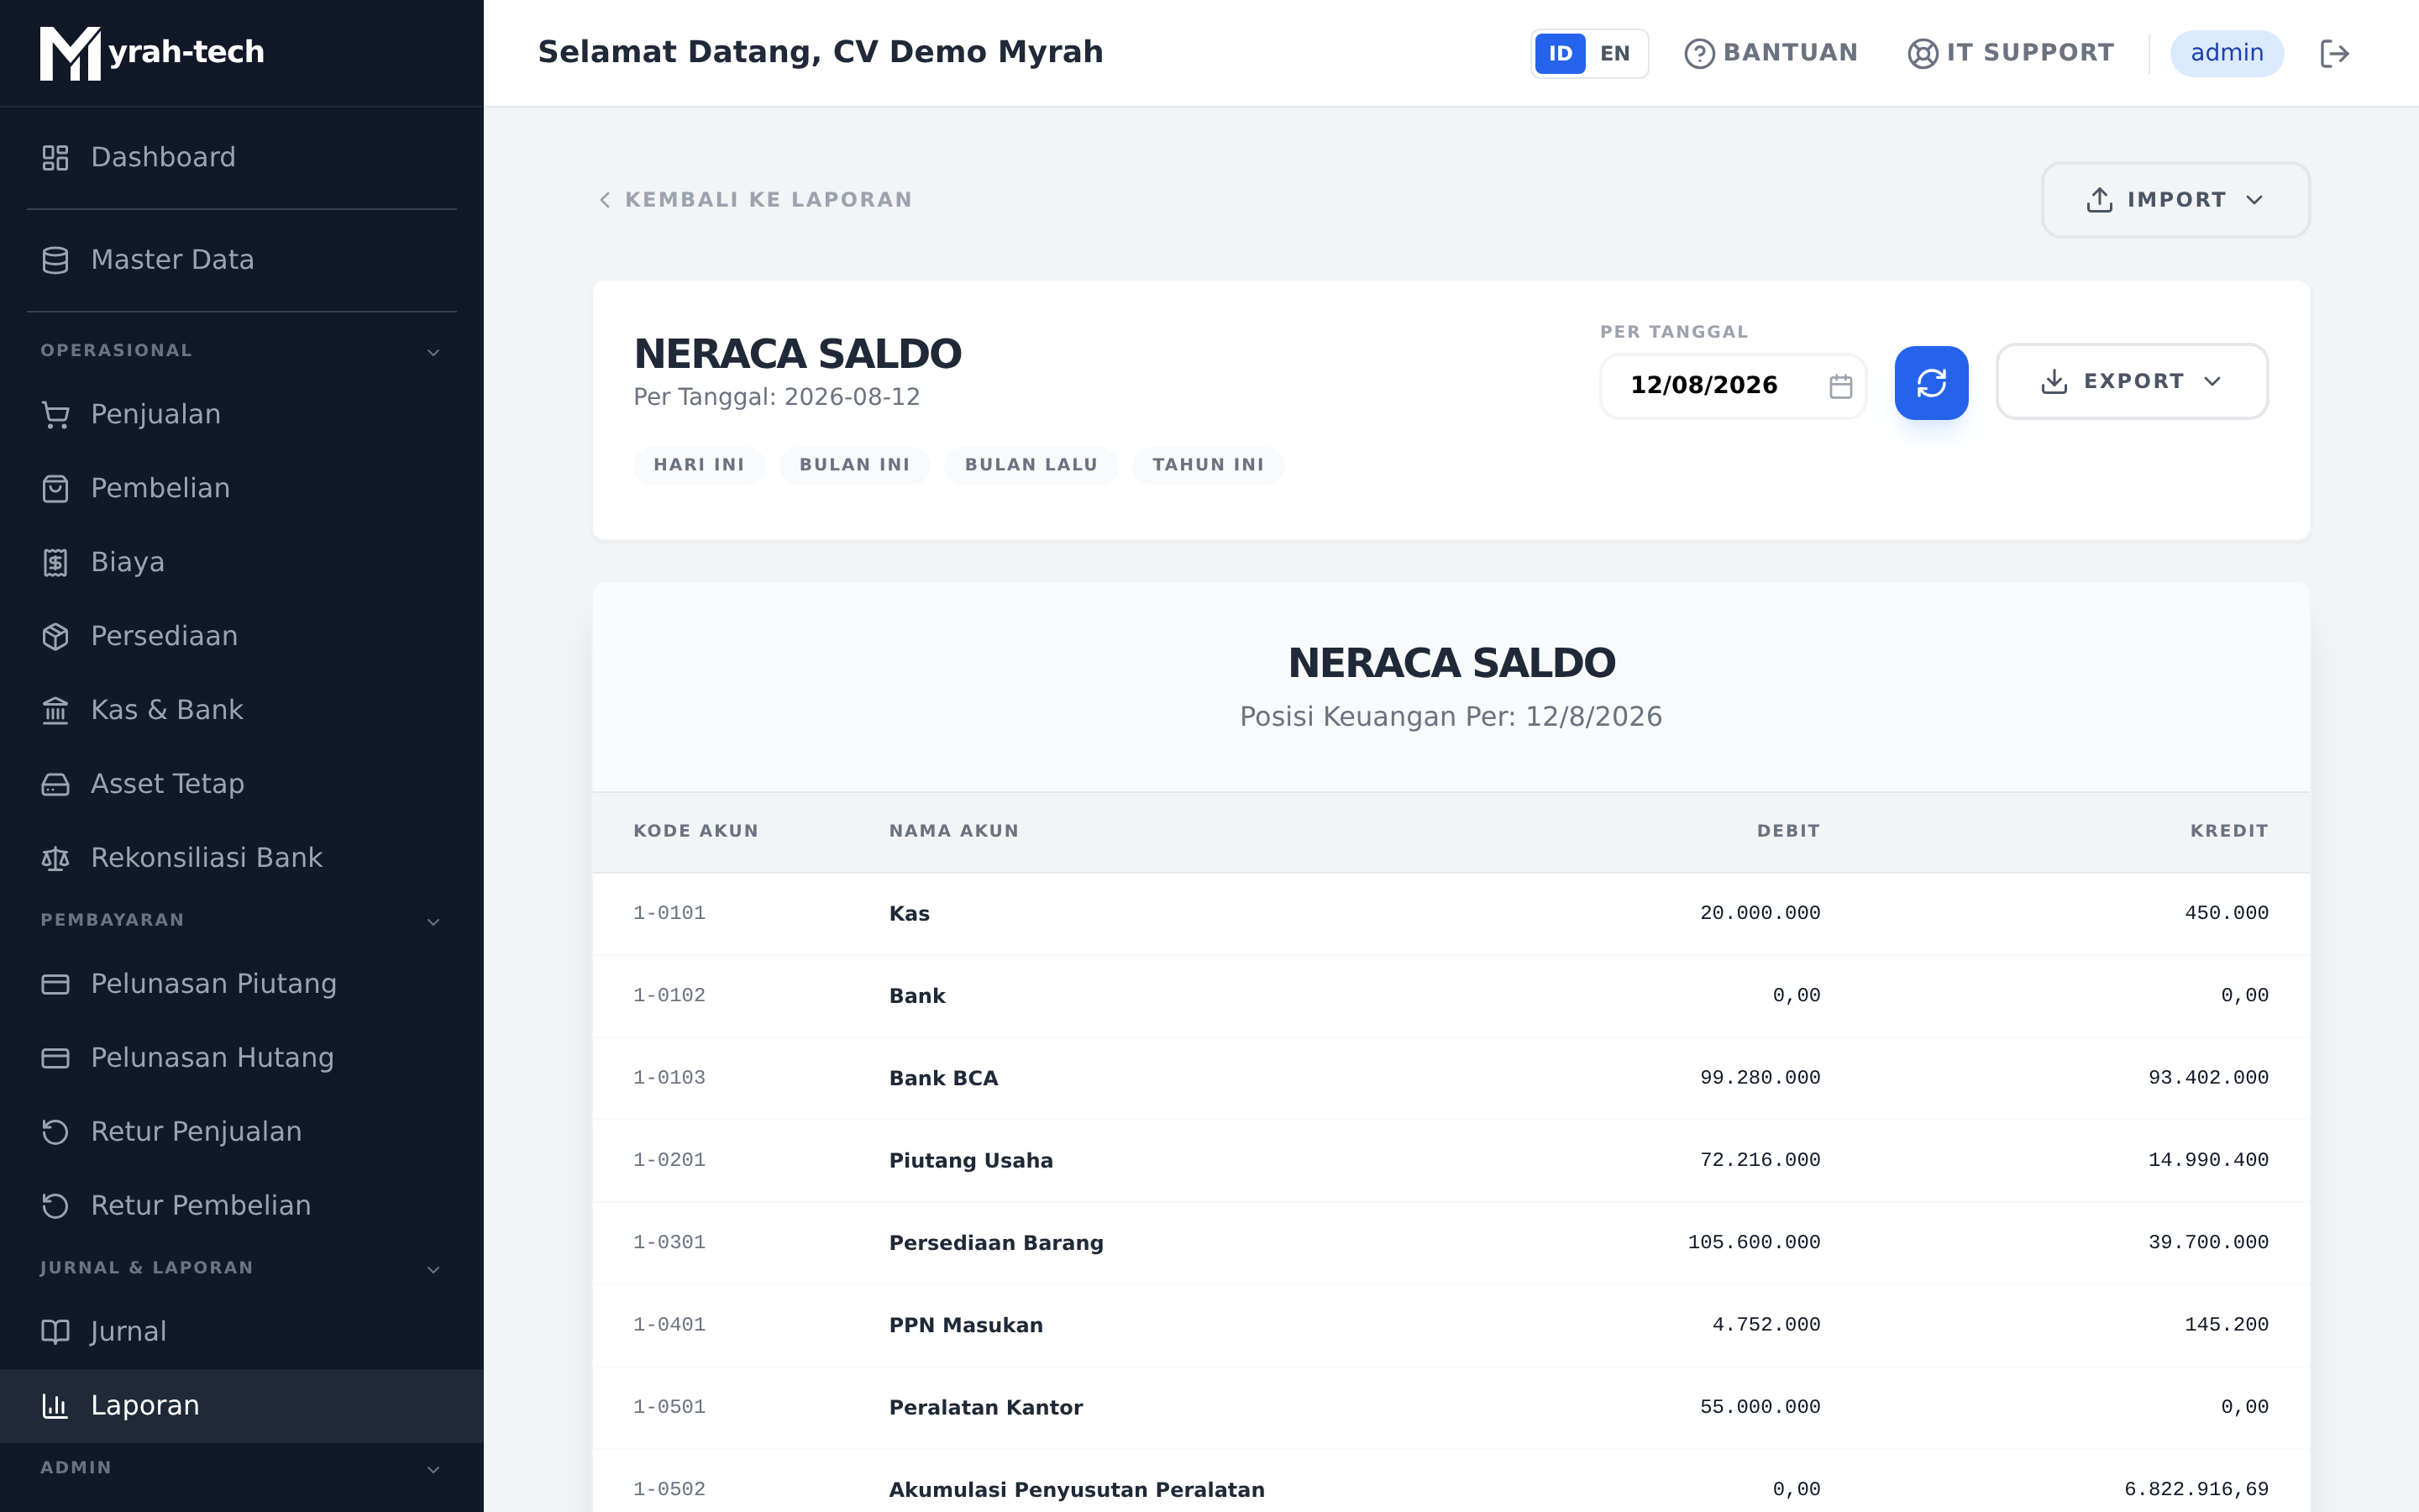2419x1512 pixels.
Task: Click the IT Support link
Action: [x=2010, y=54]
